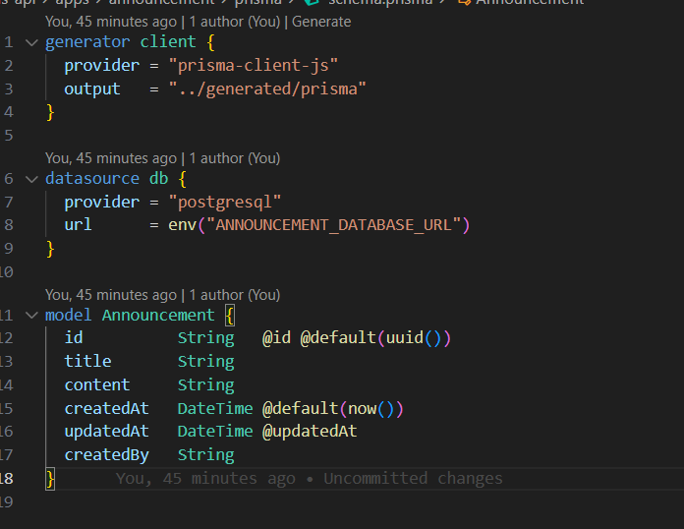
Task: Click the 'createdBy' field name
Action: (106, 455)
